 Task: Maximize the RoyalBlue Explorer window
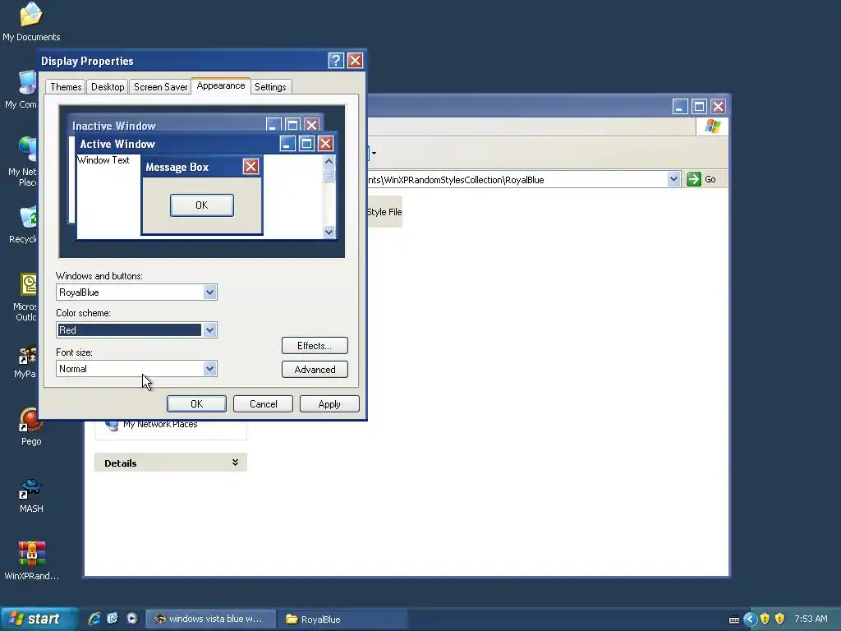[699, 106]
